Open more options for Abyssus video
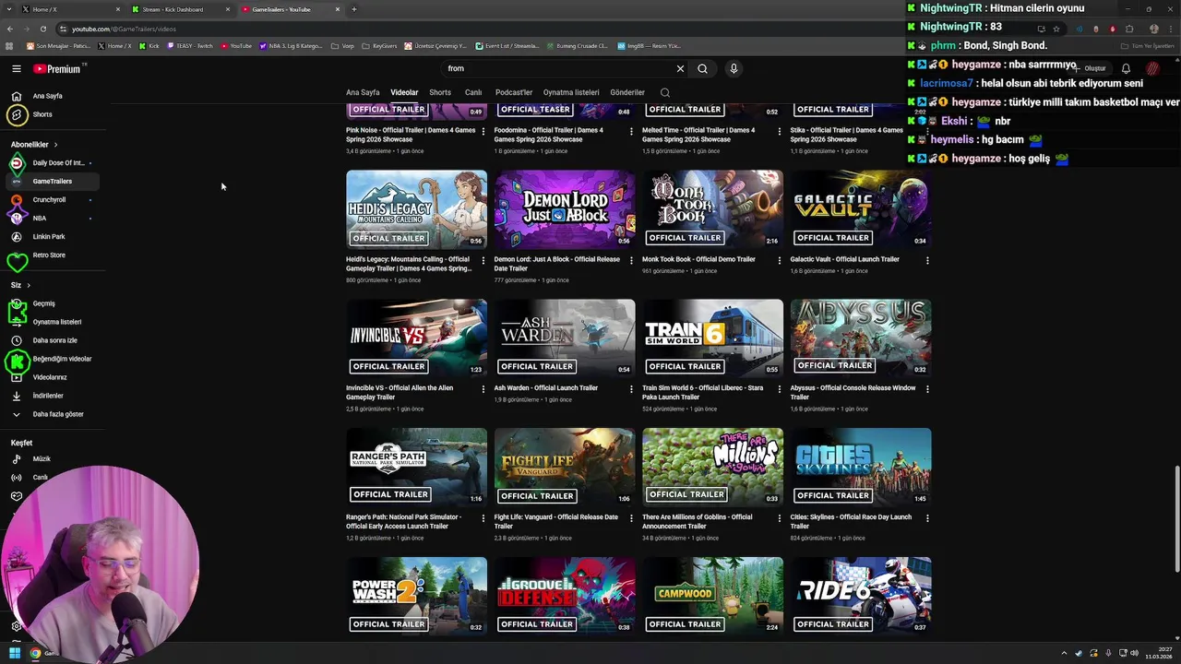This screenshot has height=664, width=1181. 927,389
